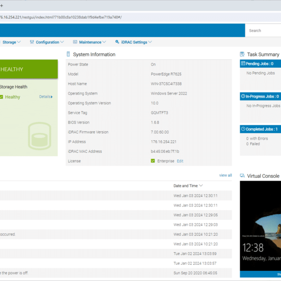Click log entry Tue Jan 02 2024 13:03:59
281x281 pixels.
(x=195, y=254)
